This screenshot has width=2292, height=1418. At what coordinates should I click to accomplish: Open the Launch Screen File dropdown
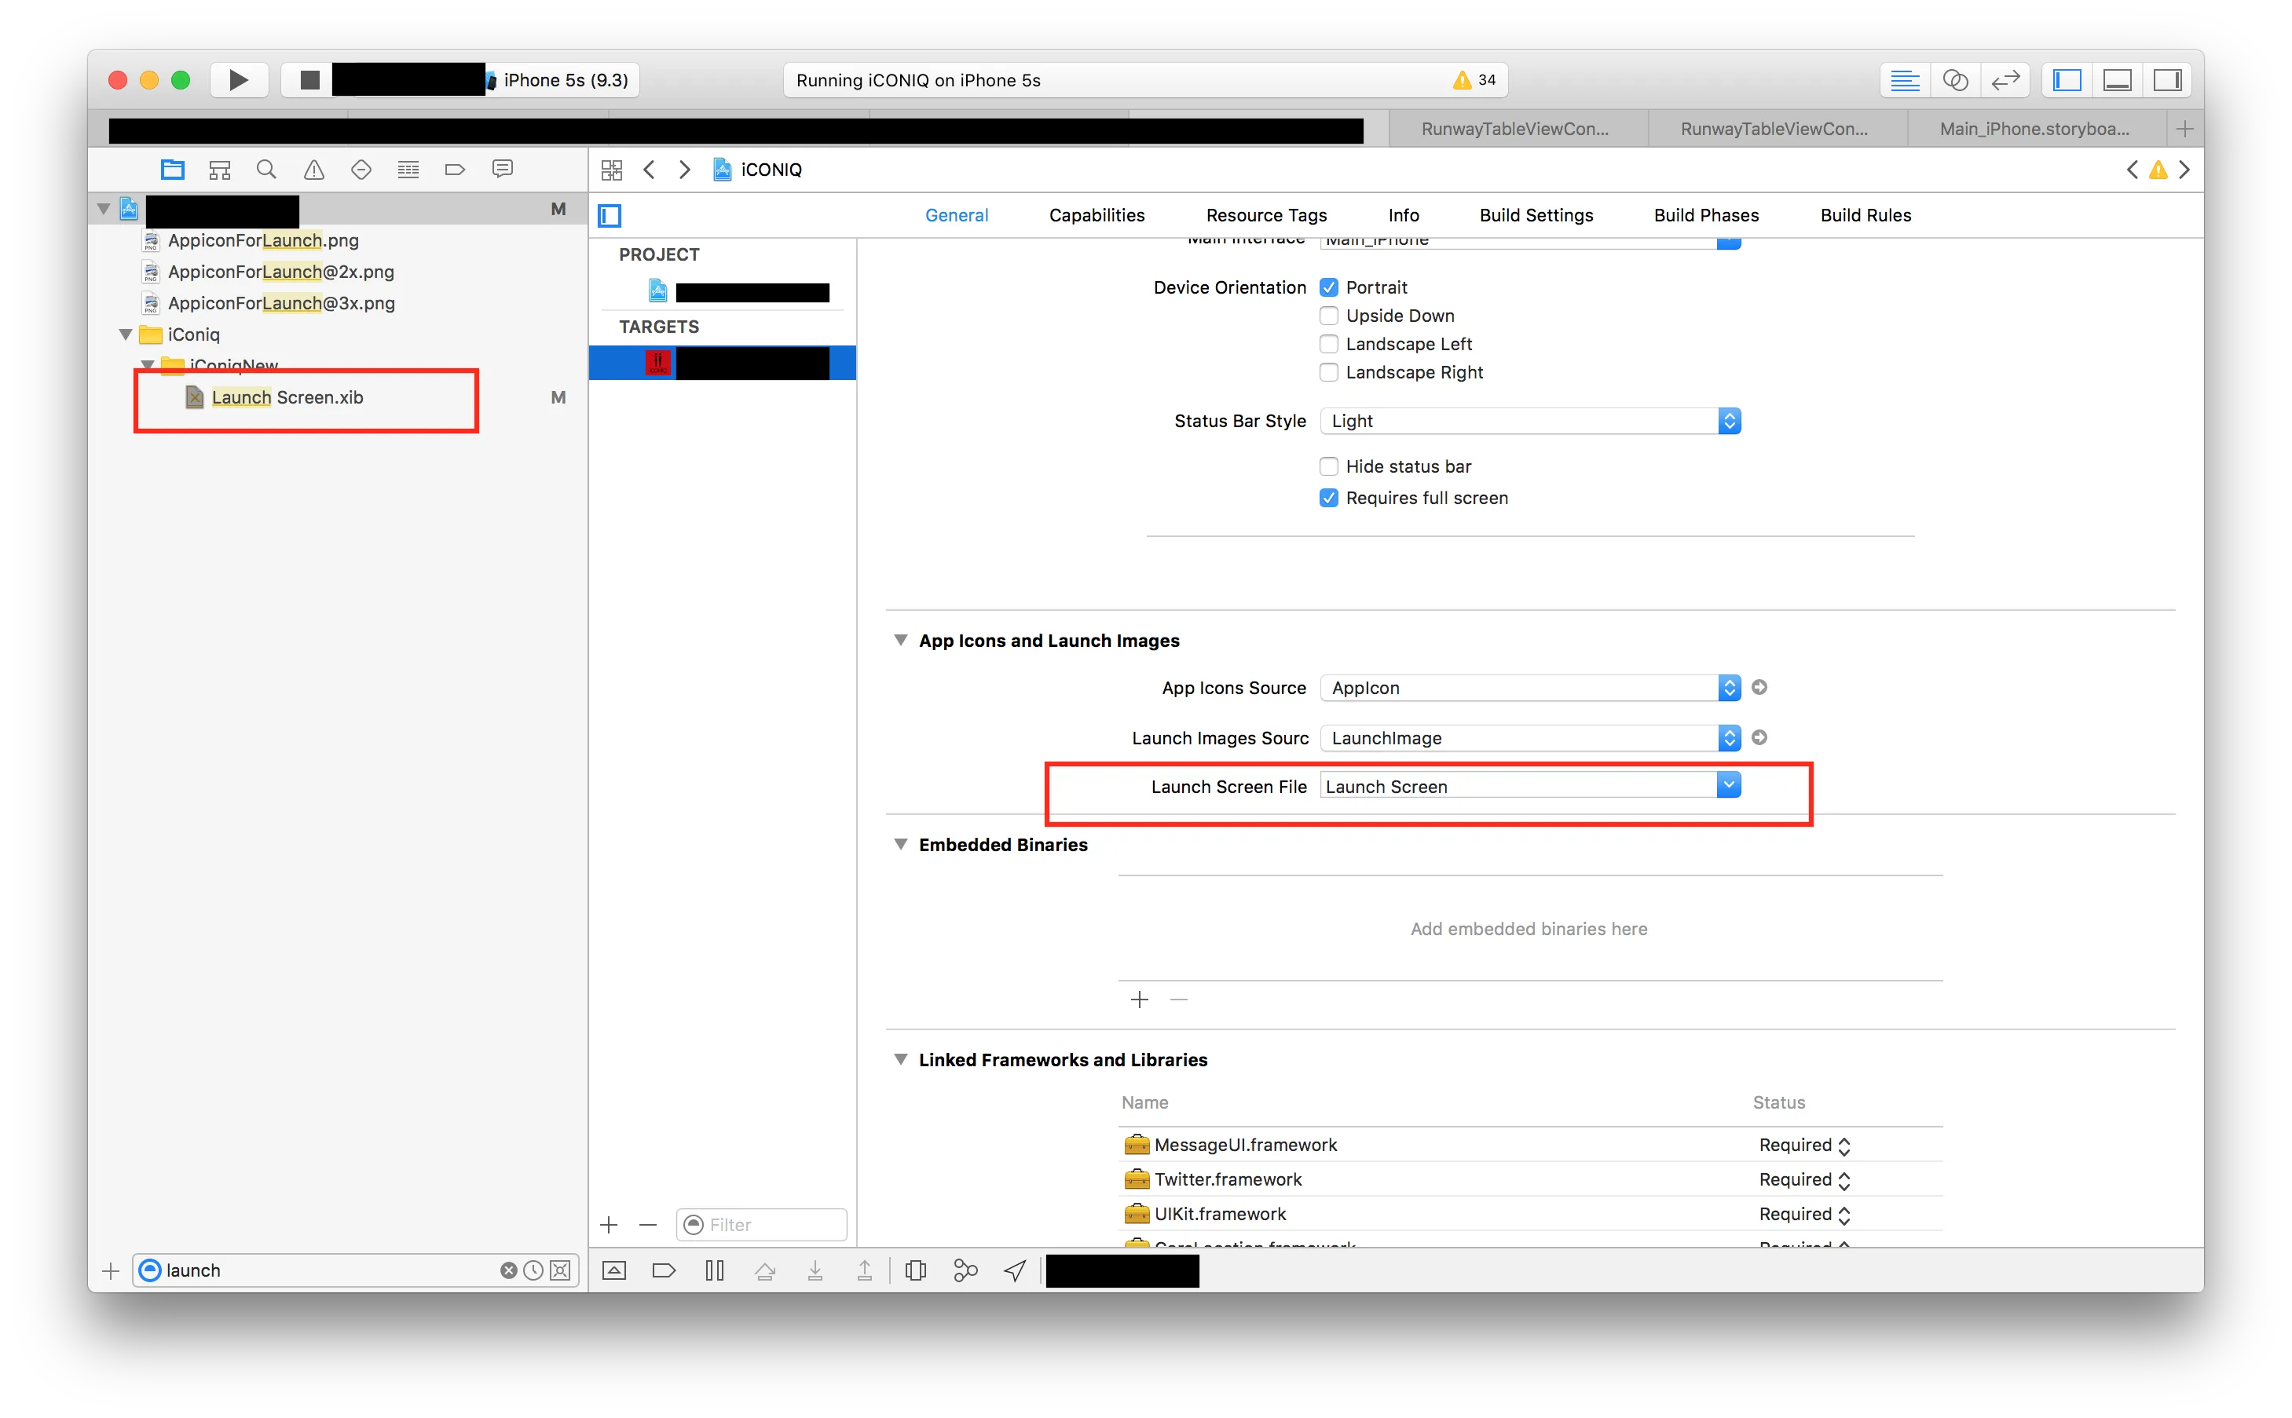(x=1728, y=786)
